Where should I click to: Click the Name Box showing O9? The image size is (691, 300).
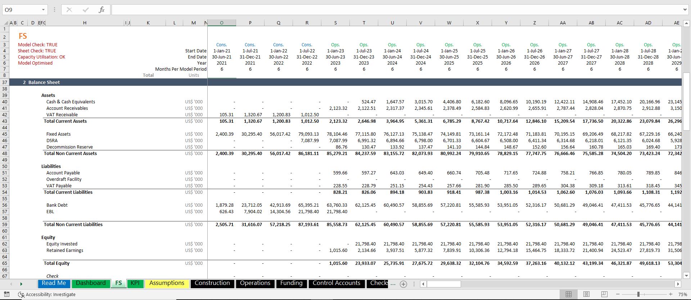point(22,10)
